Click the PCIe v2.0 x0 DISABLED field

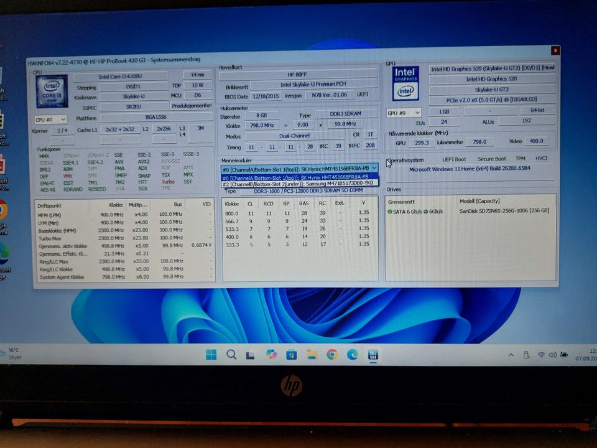491,100
